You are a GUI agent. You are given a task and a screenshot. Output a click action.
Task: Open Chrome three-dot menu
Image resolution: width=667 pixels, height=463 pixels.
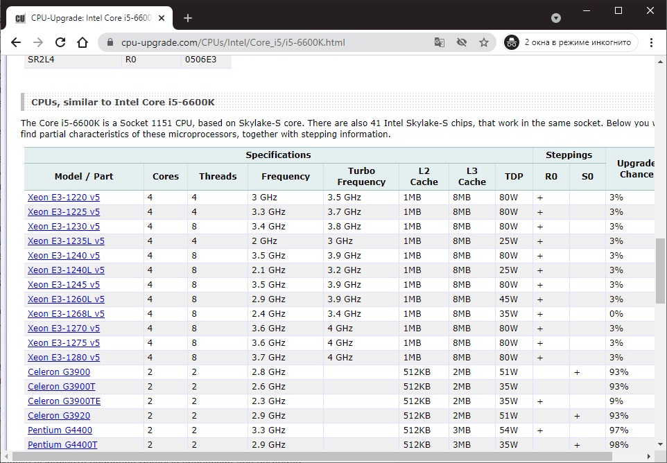652,42
